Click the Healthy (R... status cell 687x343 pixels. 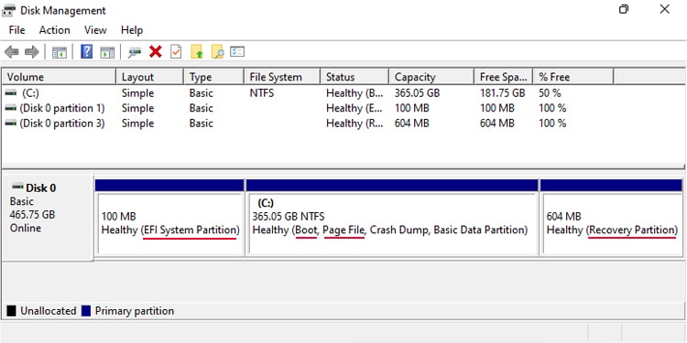[x=354, y=123]
